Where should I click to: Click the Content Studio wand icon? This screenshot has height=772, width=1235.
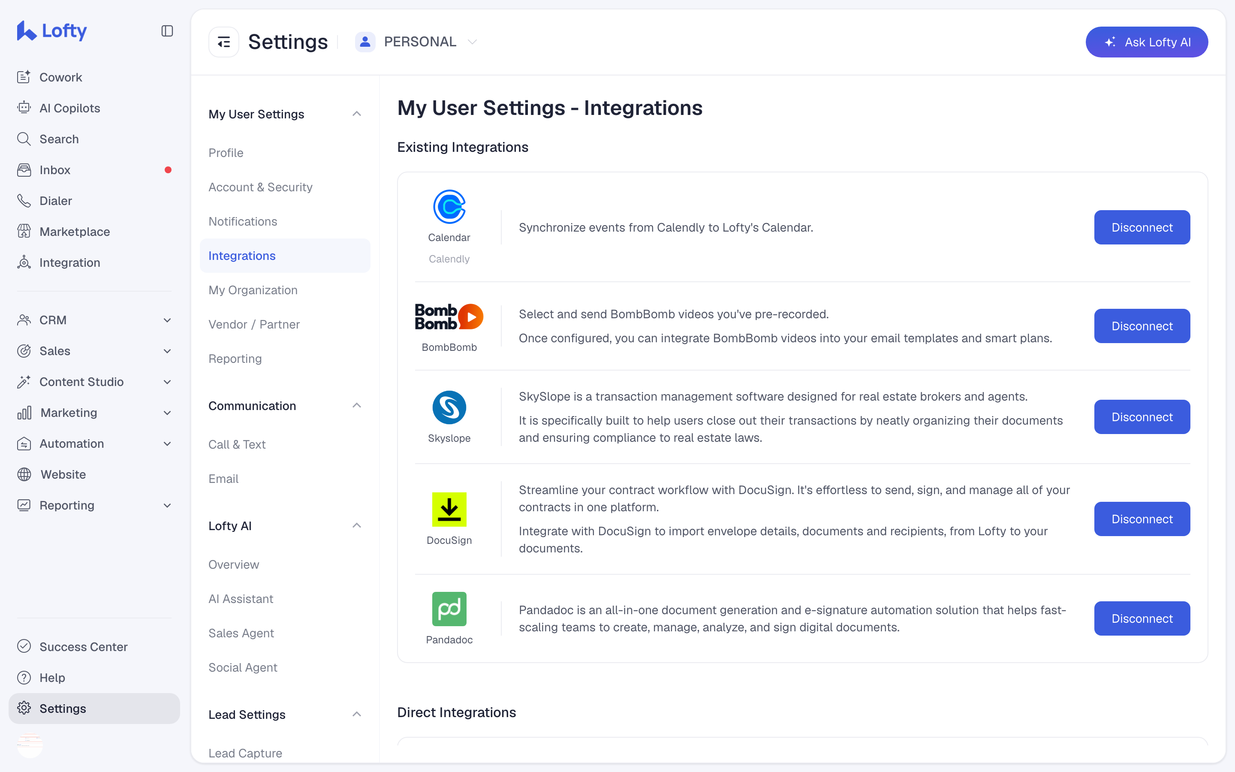point(24,381)
